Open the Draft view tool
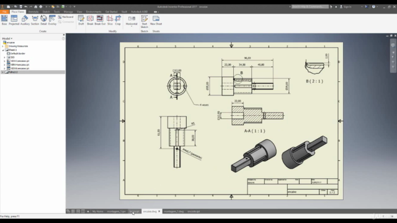 coord(81,20)
